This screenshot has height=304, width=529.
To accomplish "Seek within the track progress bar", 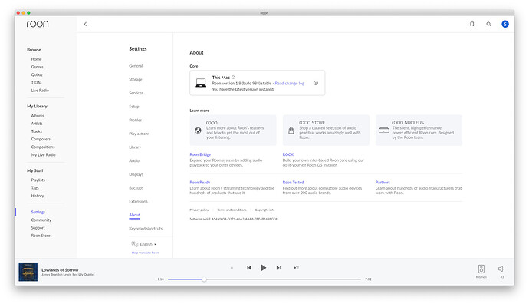I will [264, 279].
